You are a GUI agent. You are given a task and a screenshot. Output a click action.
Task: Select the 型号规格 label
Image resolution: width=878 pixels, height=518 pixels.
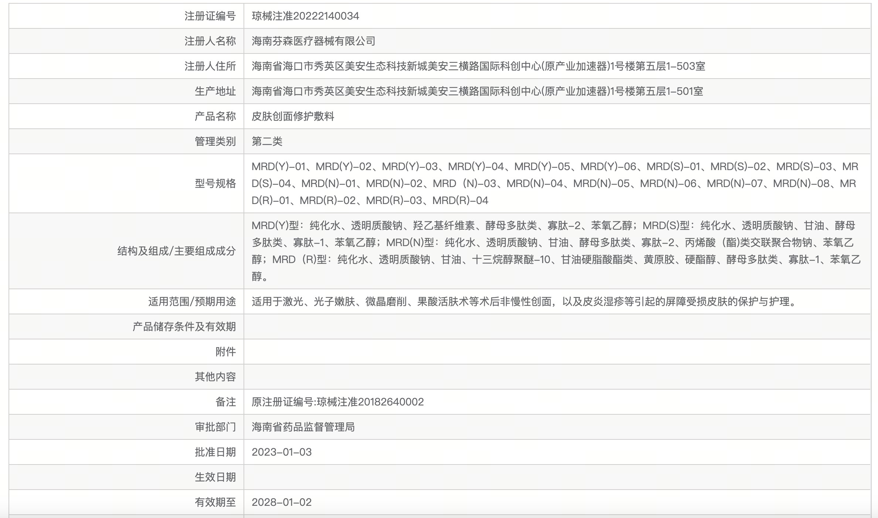pyautogui.click(x=215, y=183)
